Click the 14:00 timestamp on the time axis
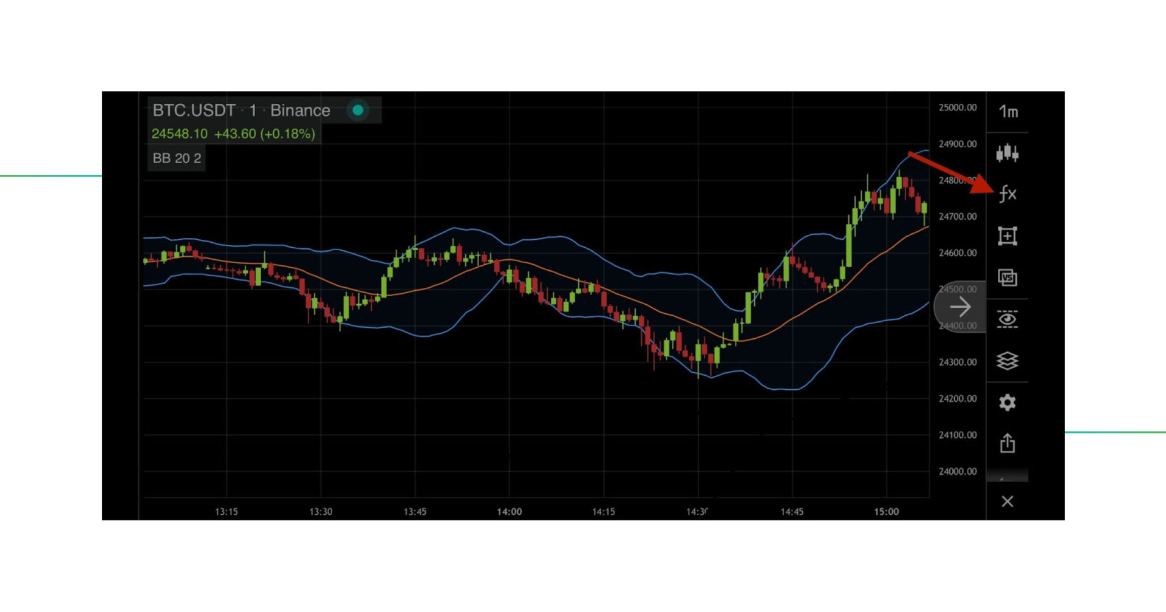Screen dimensions: 1166x612 click(x=509, y=511)
